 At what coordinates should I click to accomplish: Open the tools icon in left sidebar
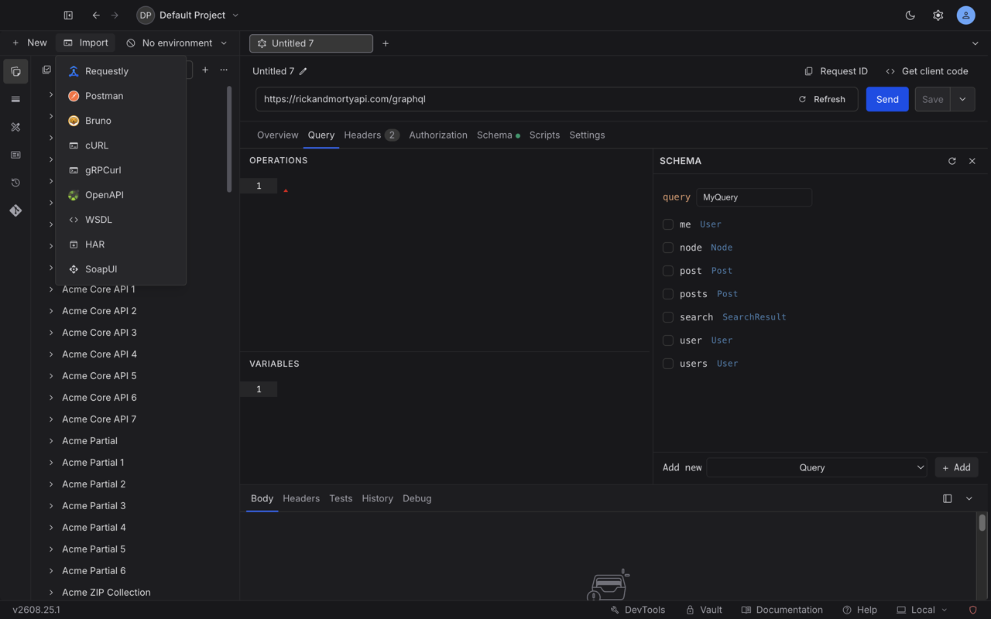(x=15, y=127)
